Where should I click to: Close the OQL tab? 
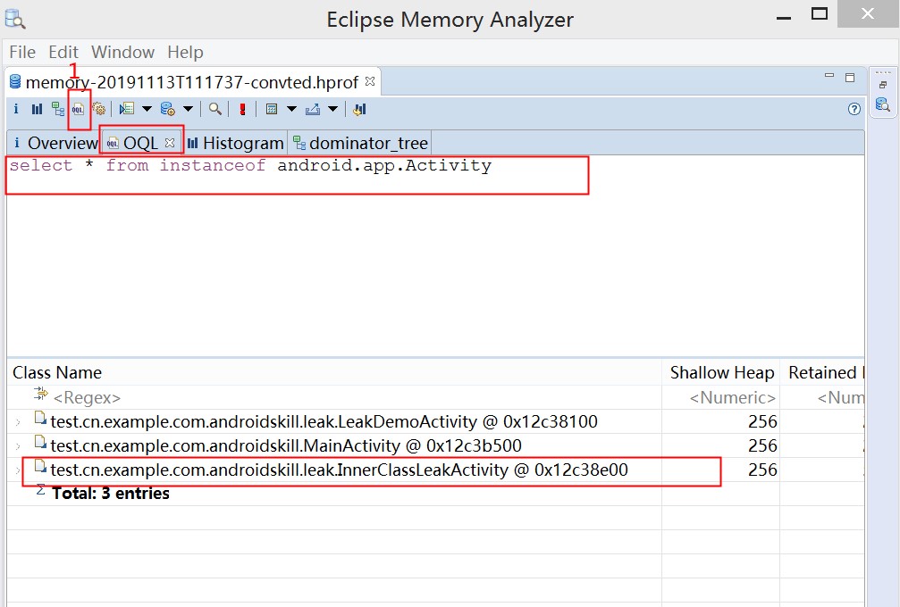coord(169,142)
